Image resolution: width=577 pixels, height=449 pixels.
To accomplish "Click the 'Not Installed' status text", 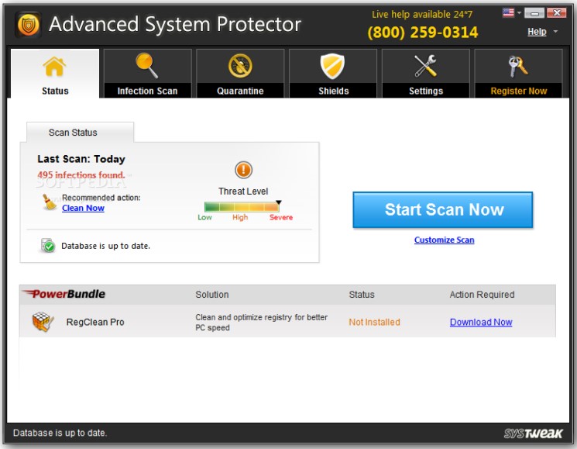I will coord(374,322).
